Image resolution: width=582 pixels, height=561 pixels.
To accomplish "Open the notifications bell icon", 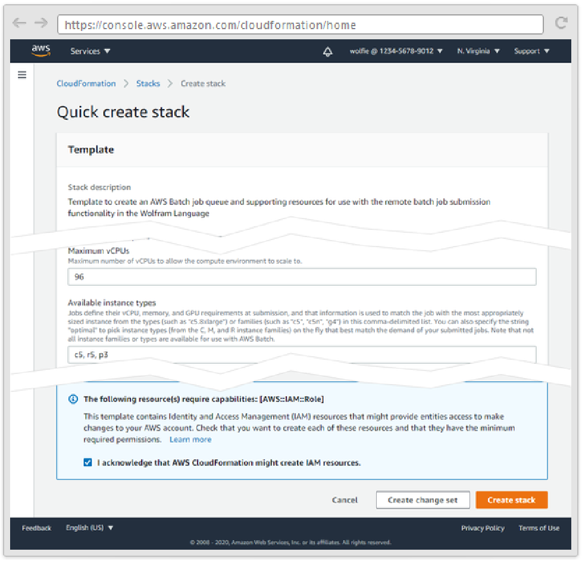I will click(x=328, y=52).
